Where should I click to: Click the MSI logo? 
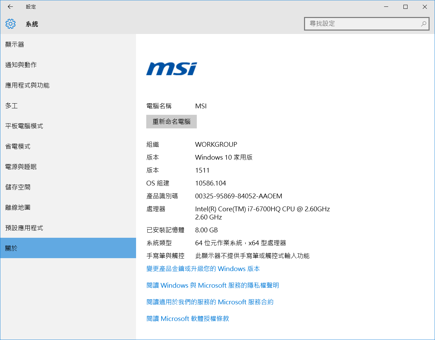pos(172,69)
